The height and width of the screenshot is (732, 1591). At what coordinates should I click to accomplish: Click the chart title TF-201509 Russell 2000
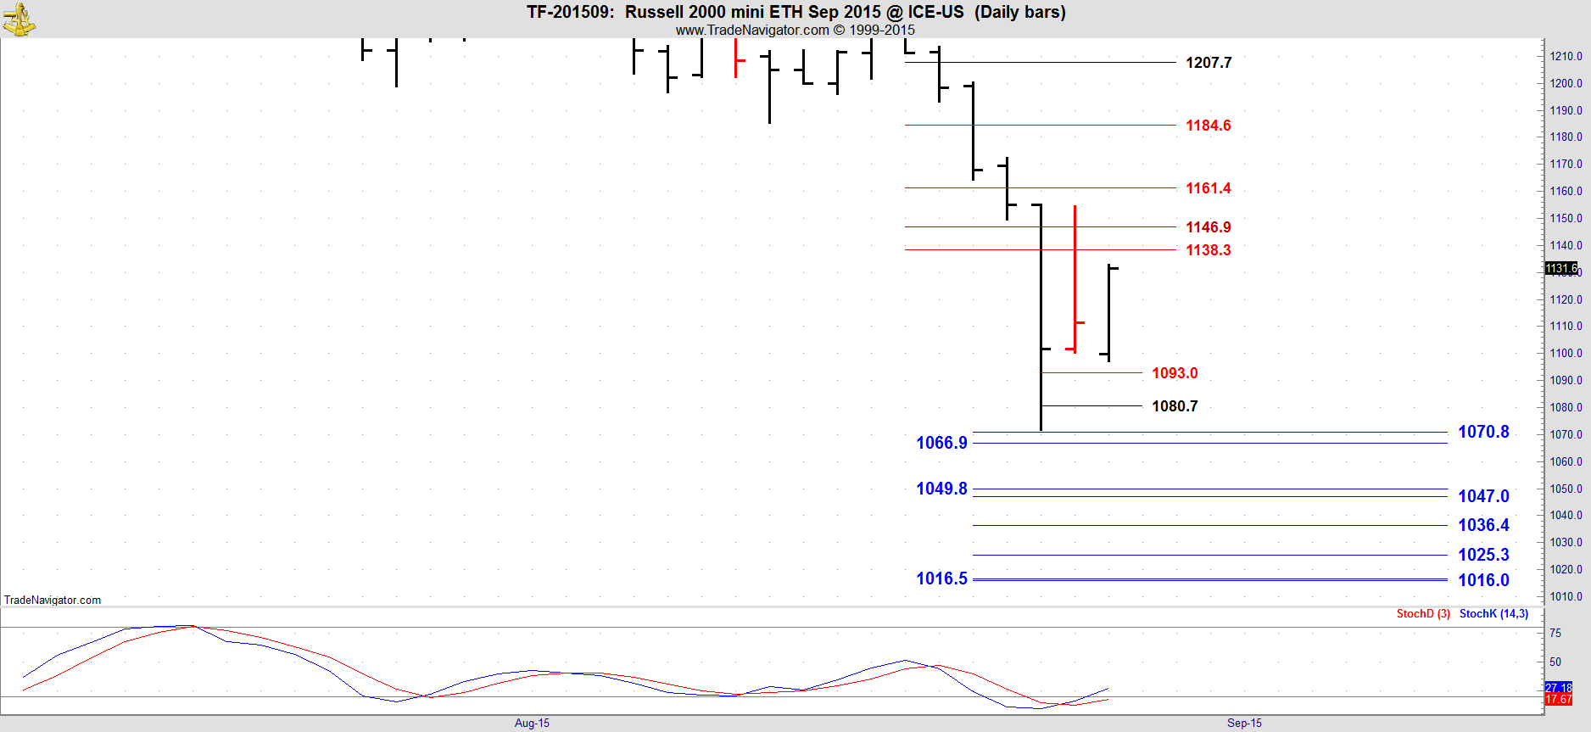pos(795,12)
